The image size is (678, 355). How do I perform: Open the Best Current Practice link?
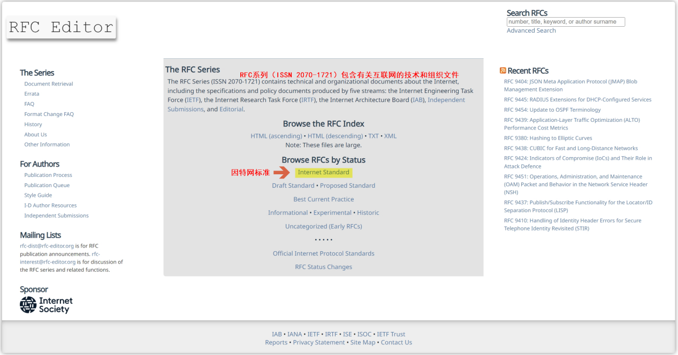tap(324, 199)
